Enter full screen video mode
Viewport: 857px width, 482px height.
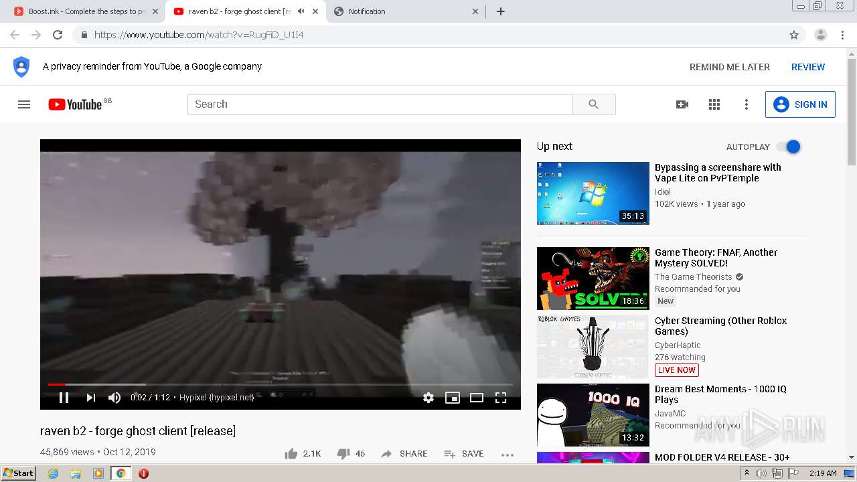pos(501,398)
